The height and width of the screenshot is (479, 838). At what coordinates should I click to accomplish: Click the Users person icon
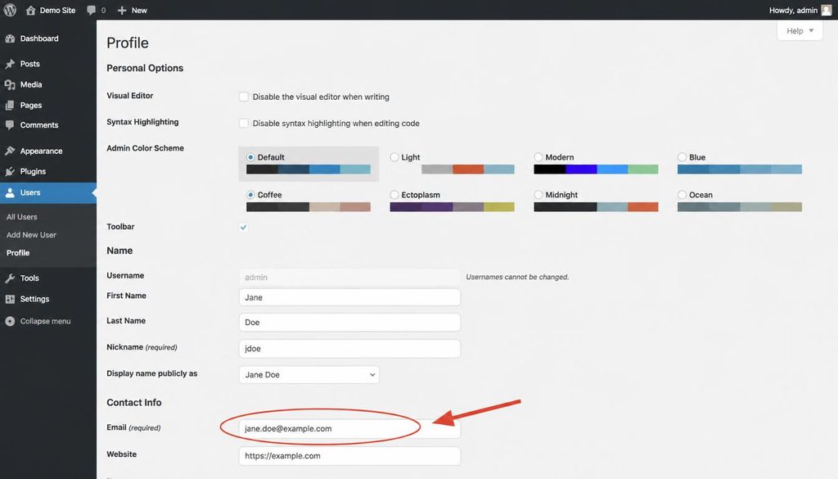click(10, 192)
